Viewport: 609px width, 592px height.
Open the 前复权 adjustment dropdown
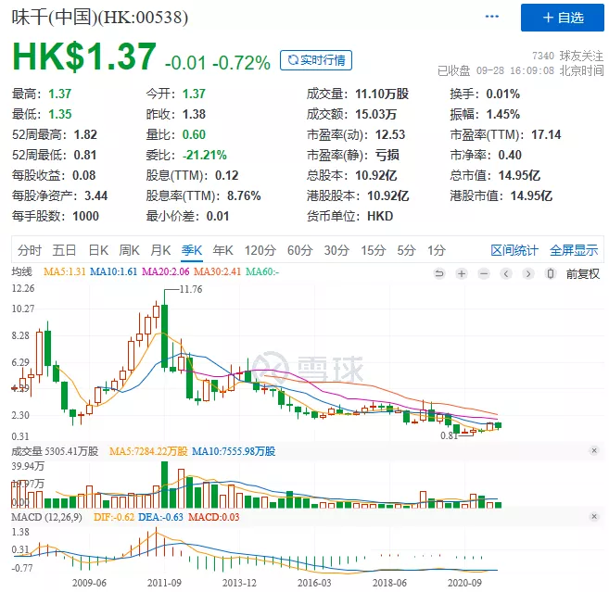pos(583,273)
